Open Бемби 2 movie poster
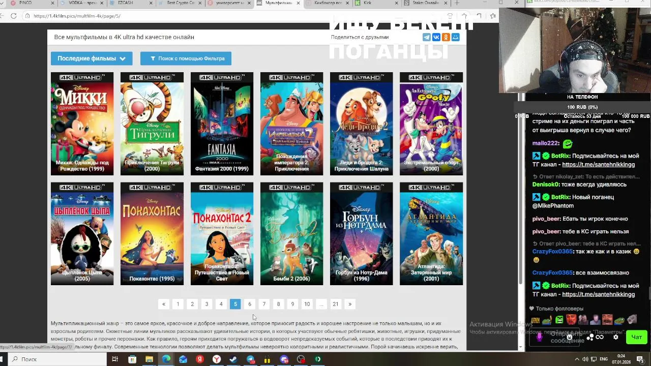 tap(291, 234)
